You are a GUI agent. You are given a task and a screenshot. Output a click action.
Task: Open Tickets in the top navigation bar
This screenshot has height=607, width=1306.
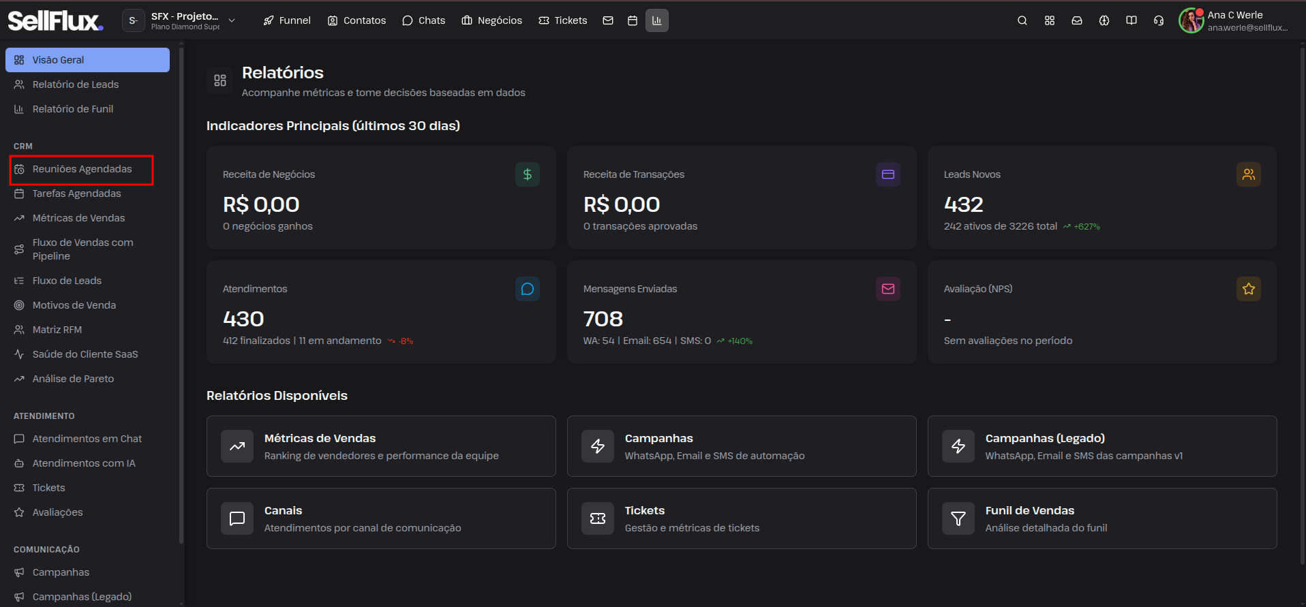[563, 20]
